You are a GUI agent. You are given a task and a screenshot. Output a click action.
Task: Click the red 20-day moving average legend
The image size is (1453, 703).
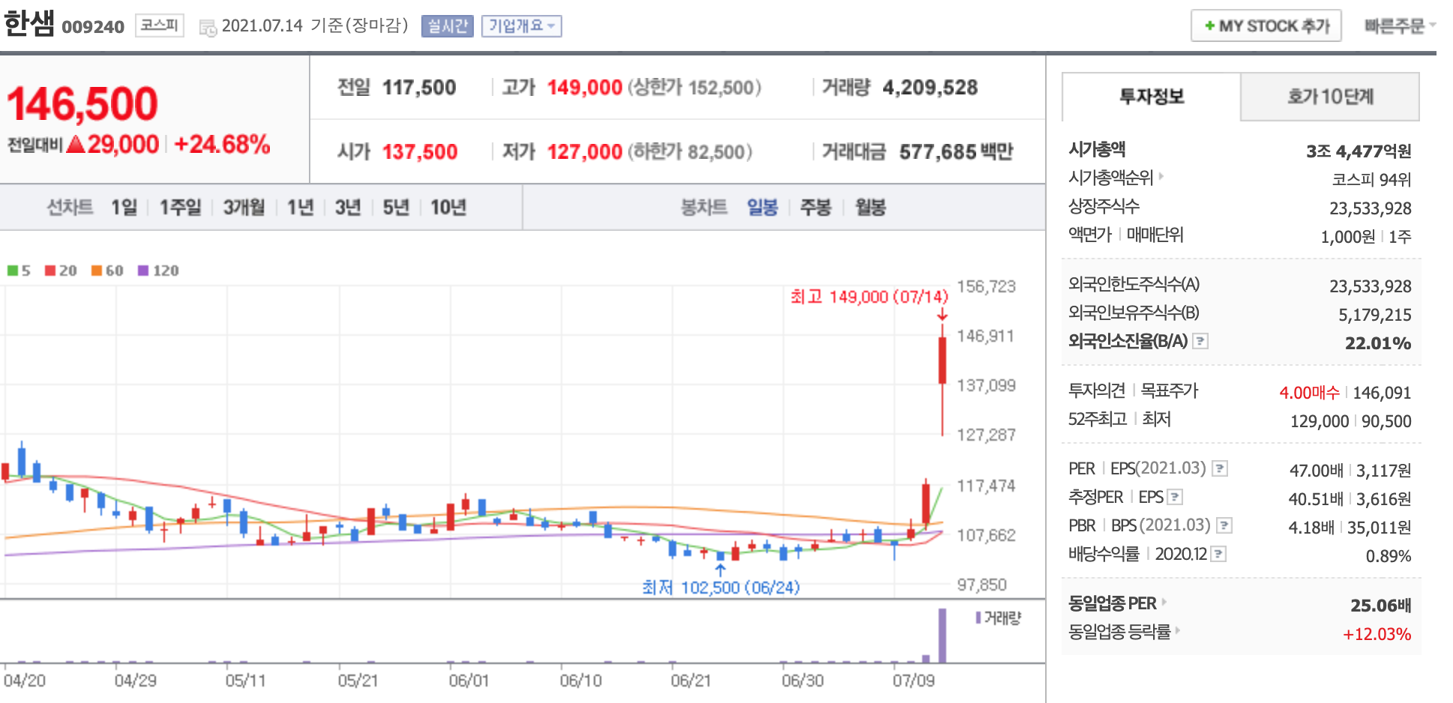point(61,271)
